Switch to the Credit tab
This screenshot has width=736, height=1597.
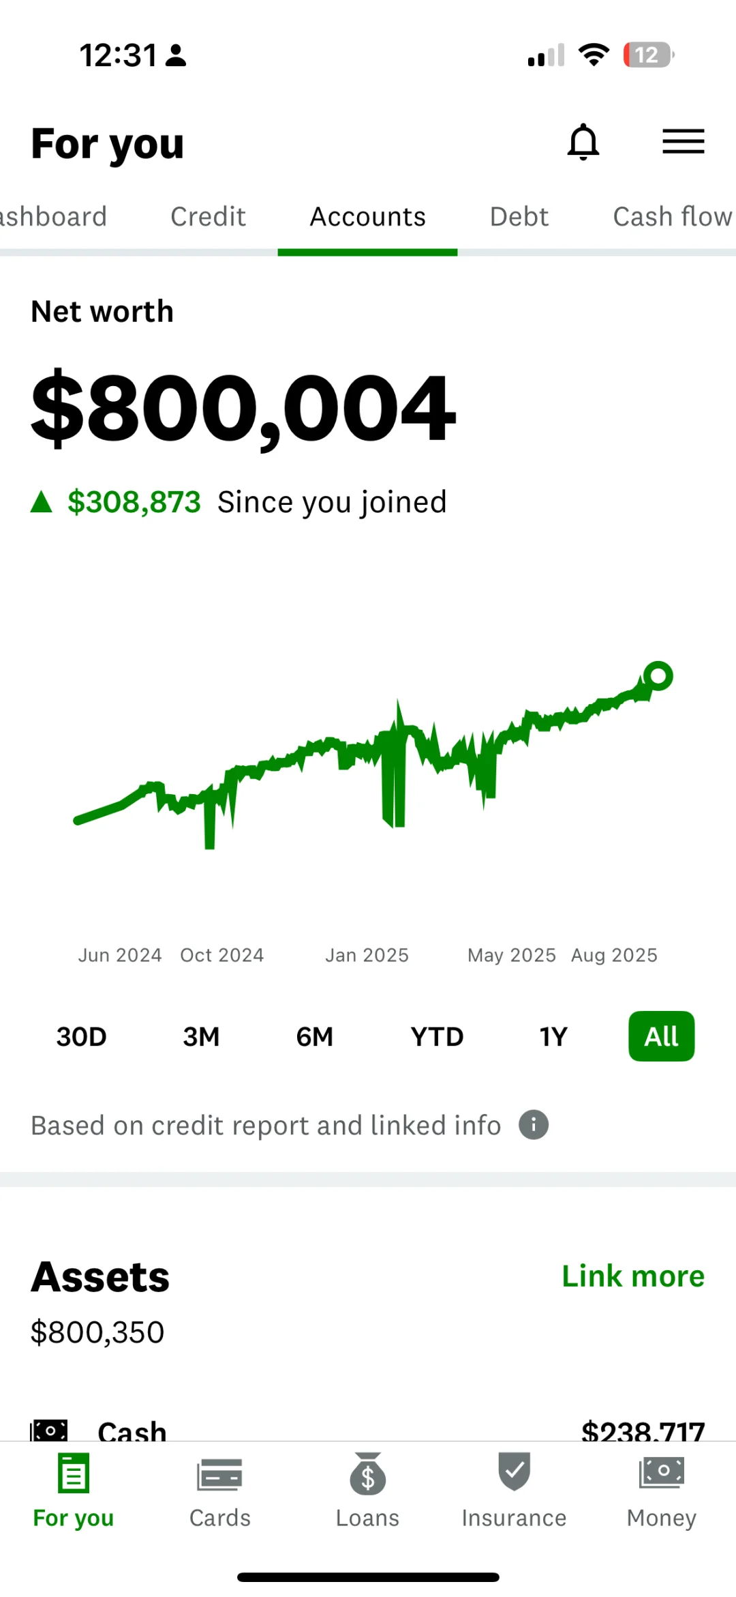208,217
